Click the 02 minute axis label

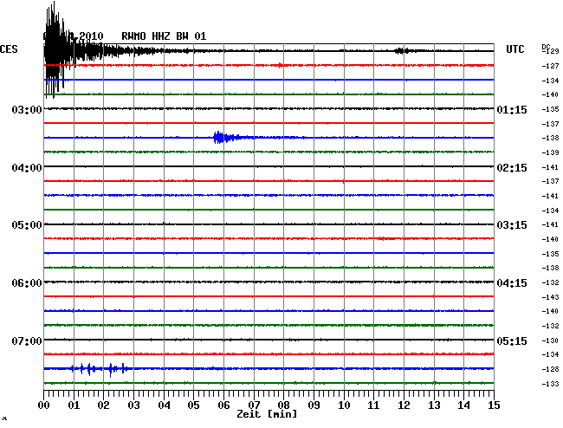[103, 405]
